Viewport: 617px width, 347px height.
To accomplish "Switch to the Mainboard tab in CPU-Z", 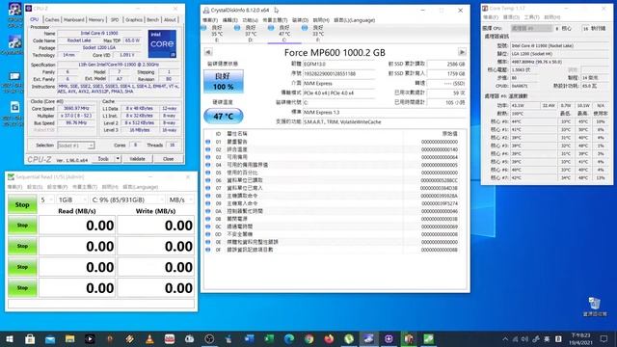I will pos(73,19).
